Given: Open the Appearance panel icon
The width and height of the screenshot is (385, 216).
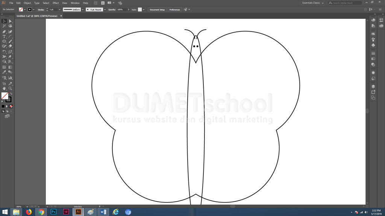Looking at the screenshot, I should pyautogui.click(x=373, y=73).
